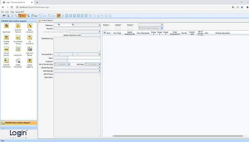
Task: Click sixth blue navigation square icon
Action: click(86, 16)
